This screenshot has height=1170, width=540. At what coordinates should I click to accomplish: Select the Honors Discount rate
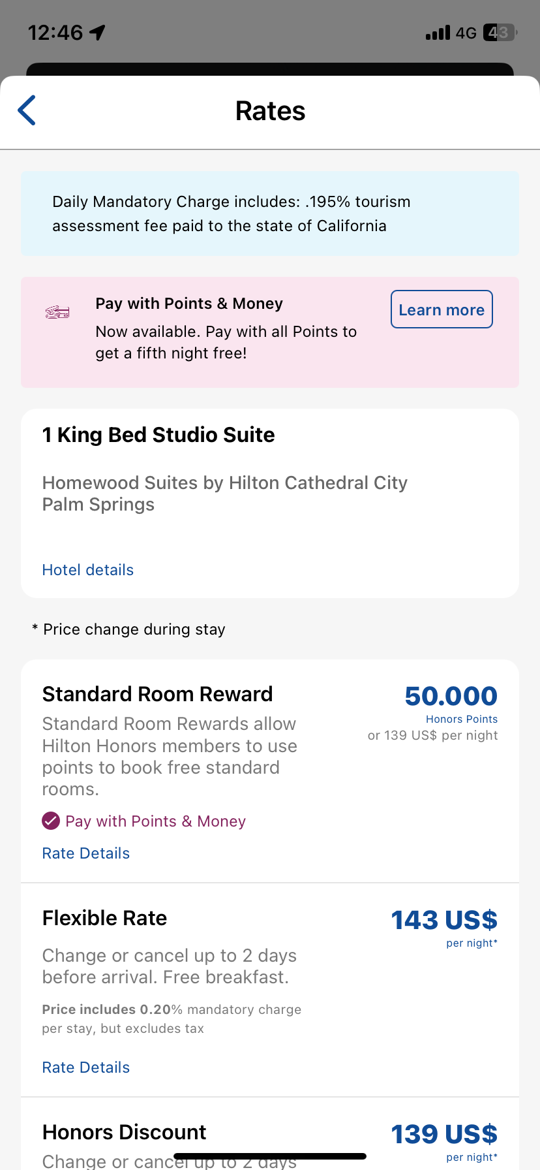pyautogui.click(x=125, y=1132)
